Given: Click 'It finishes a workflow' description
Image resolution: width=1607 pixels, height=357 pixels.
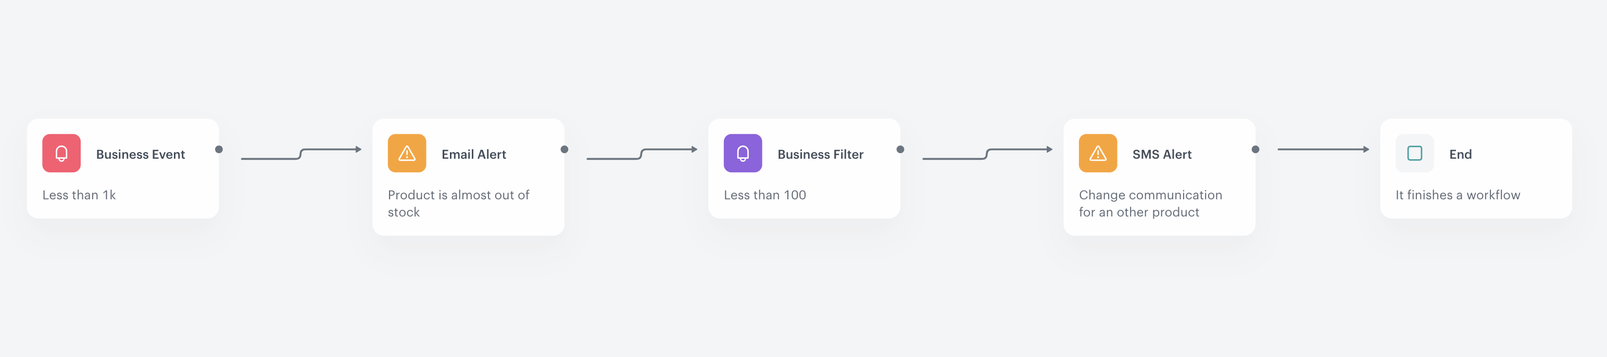Looking at the screenshot, I should click(x=1457, y=195).
